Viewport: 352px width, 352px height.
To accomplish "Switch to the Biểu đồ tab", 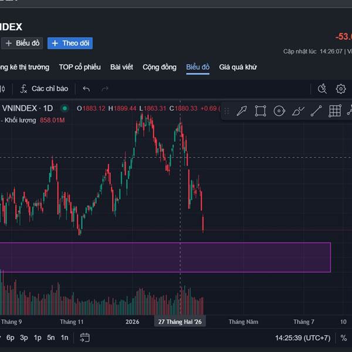I will coord(198,67).
